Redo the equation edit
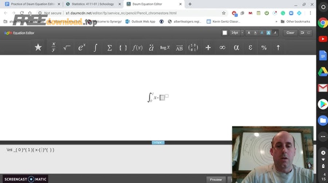Viewport: 328px width, 183px height. (x=309, y=33)
